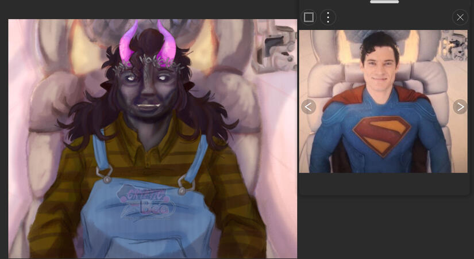The width and height of the screenshot is (474, 259).
Task: Click the left overall strap buckle
Action: pyautogui.click(x=105, y=173)
